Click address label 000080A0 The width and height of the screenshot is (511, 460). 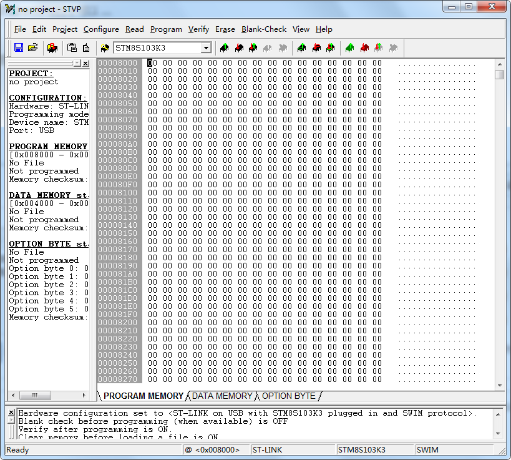point(118,144)
